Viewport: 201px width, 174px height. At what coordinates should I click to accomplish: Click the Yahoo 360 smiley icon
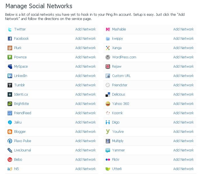point(108,104)
